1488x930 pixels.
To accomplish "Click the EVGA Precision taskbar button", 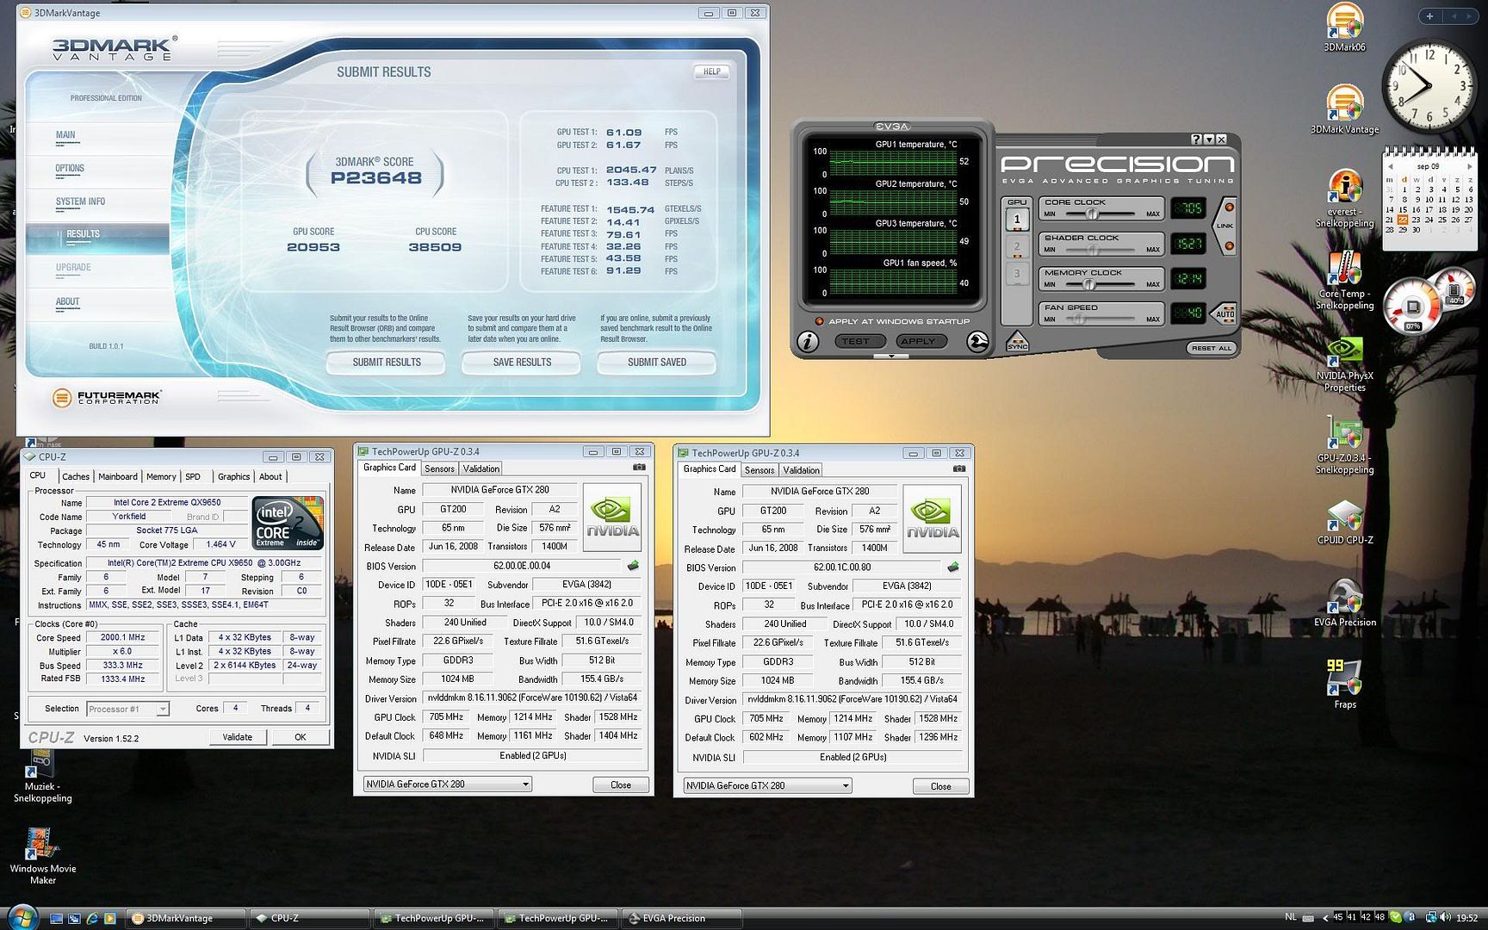I will click(x=682, y=919).
